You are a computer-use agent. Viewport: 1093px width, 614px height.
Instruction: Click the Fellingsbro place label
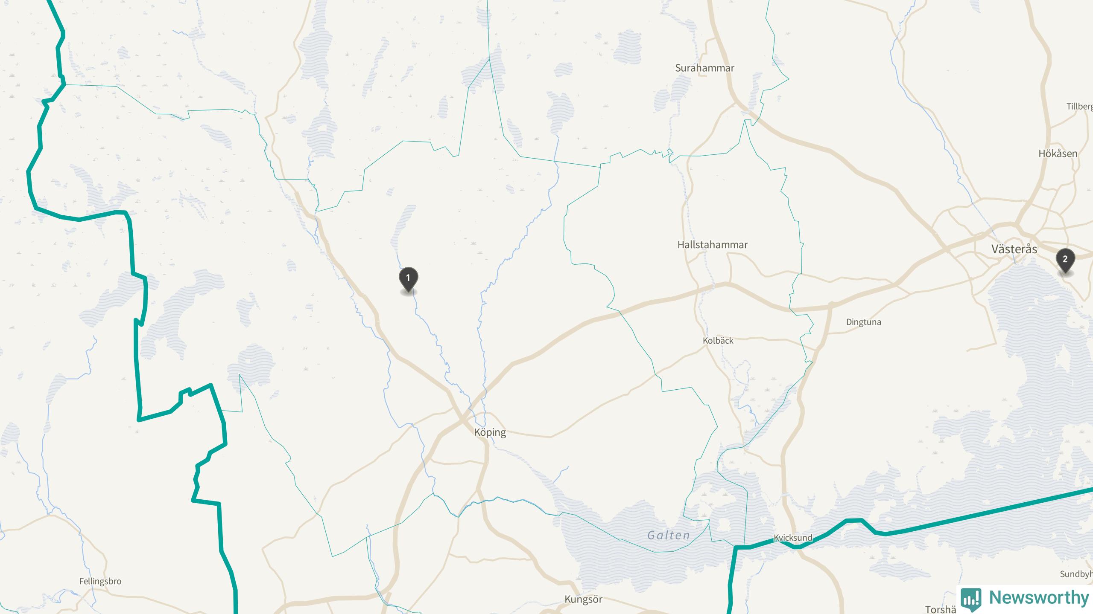coord(100,581)
